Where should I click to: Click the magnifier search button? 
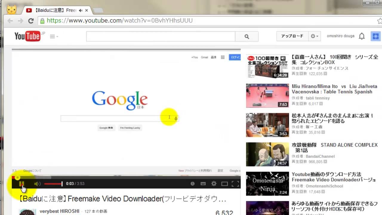247,36
